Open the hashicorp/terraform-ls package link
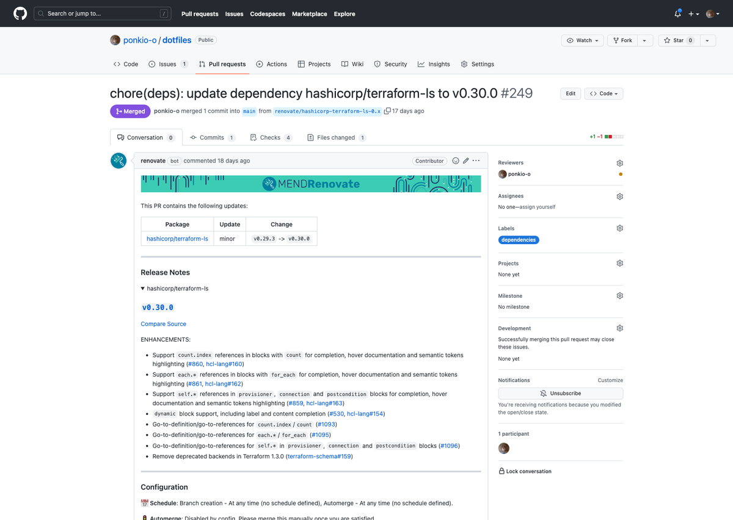Viewport: 733px width, 520px height. pyautogui.click(x=177, y=239)
